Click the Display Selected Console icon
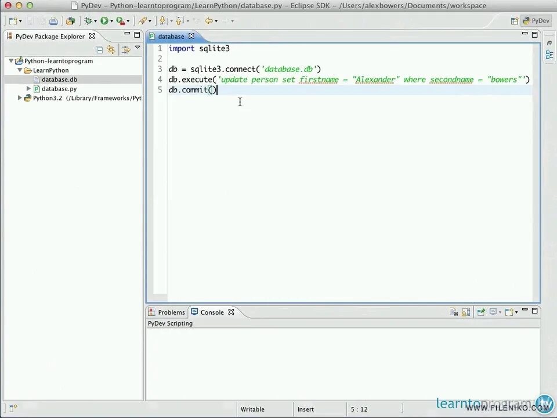 point(493,312)
